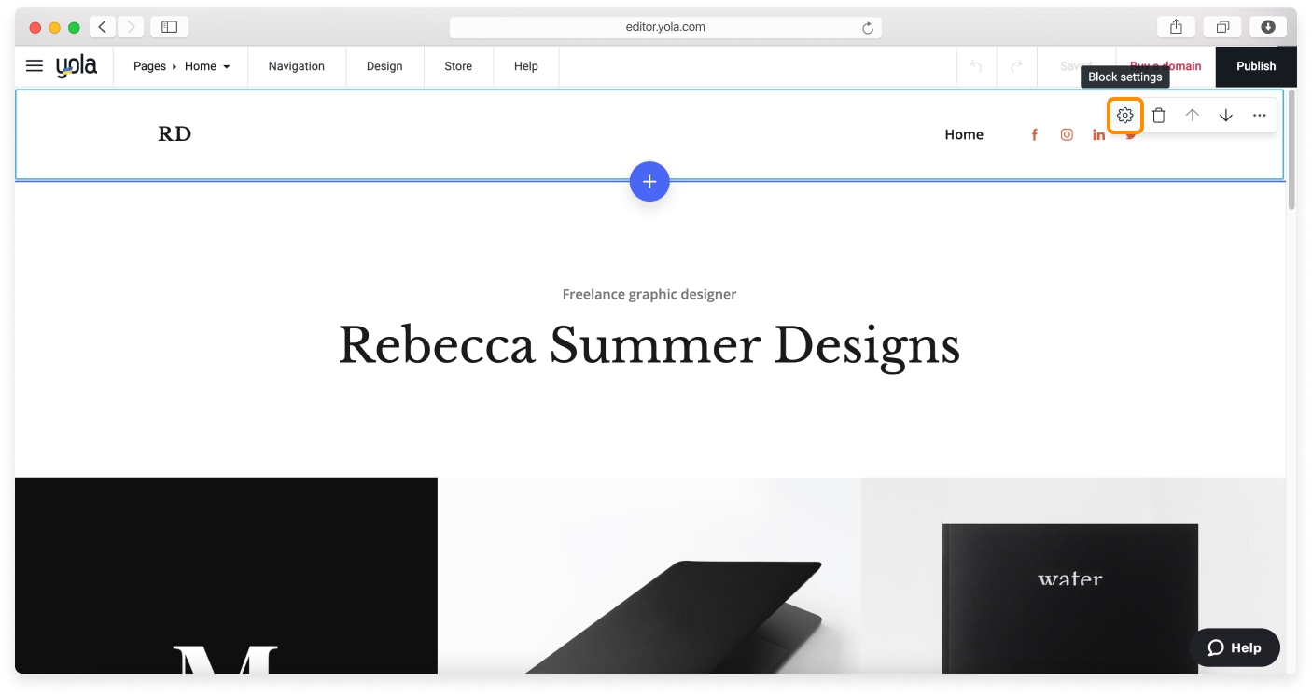Open the hamburger menu icon

(35, 66)
